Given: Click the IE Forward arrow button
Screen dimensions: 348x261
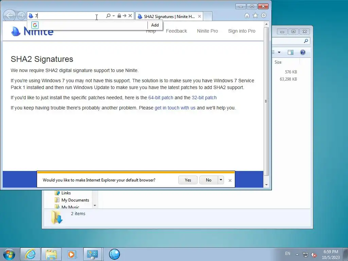Looking at the screenshot, I should (x=21, y=16).
